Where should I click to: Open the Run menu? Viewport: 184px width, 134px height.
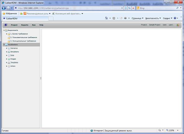click(34, 25)
